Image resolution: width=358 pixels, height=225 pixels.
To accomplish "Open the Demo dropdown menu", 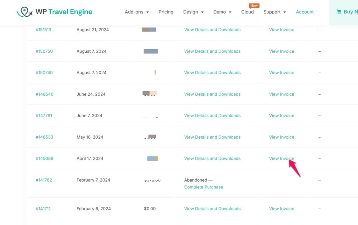I will [222, 12].
